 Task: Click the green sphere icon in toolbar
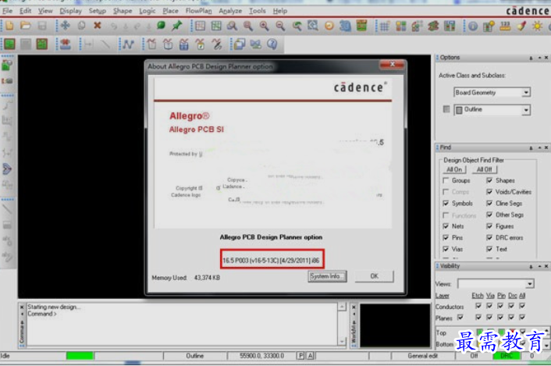(161, 26)
